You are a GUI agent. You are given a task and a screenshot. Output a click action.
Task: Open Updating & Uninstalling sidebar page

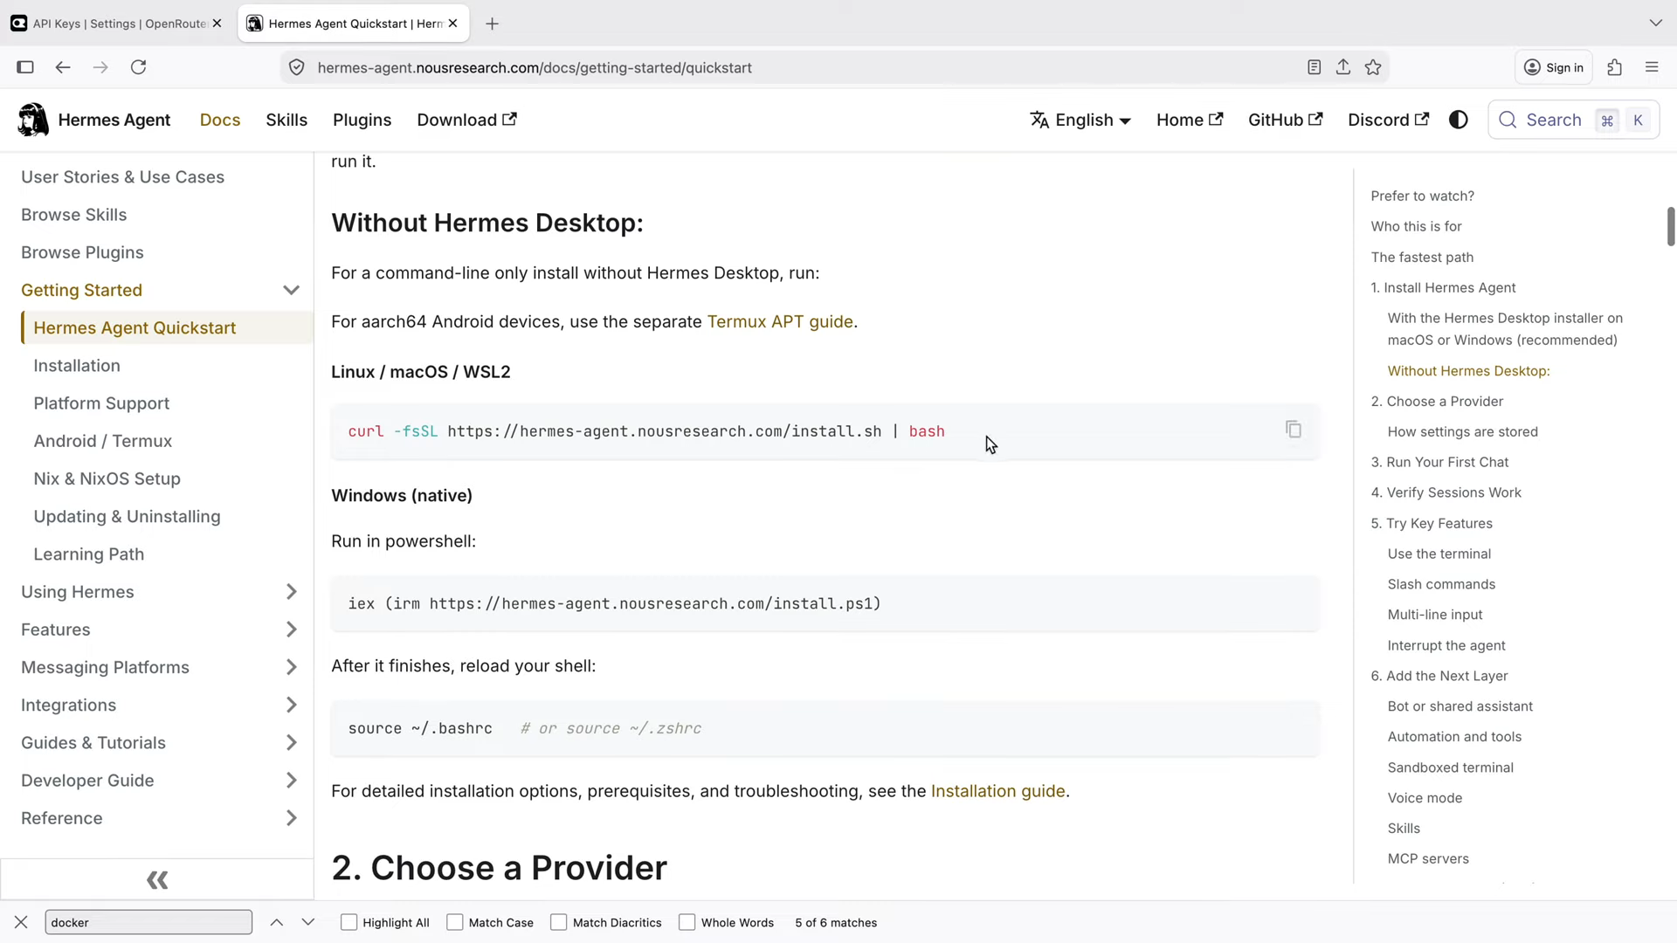pyautogui.click(x=127, y=516)
